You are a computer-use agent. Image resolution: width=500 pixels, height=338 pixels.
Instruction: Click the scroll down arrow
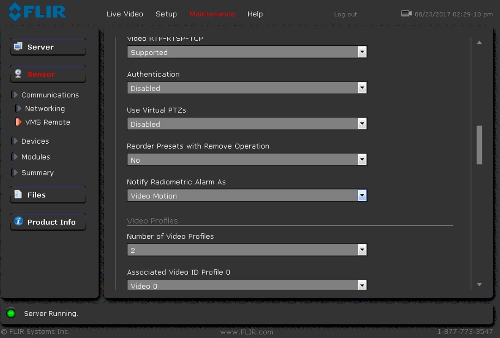479,285
